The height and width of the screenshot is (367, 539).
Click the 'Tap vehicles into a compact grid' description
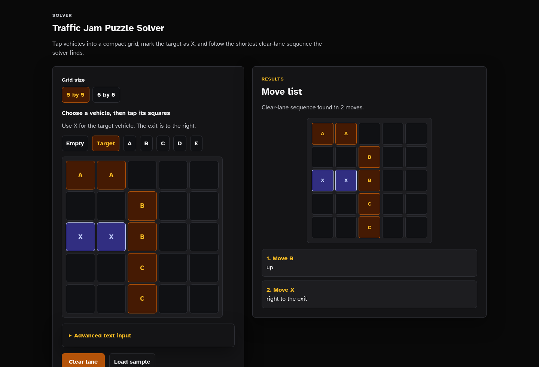click(187, 48)
